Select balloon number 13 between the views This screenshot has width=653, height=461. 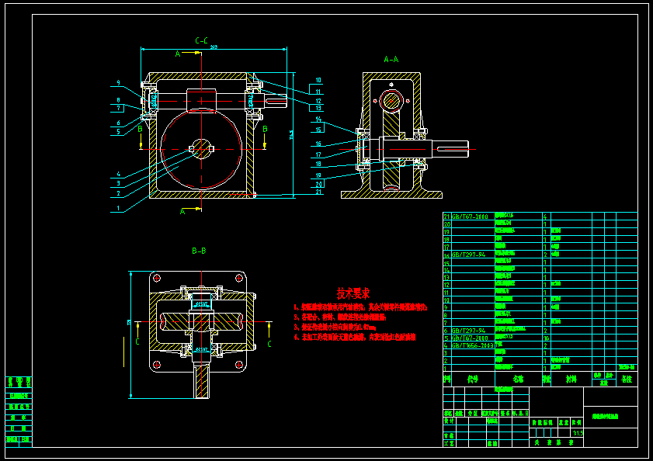point(318,108)
